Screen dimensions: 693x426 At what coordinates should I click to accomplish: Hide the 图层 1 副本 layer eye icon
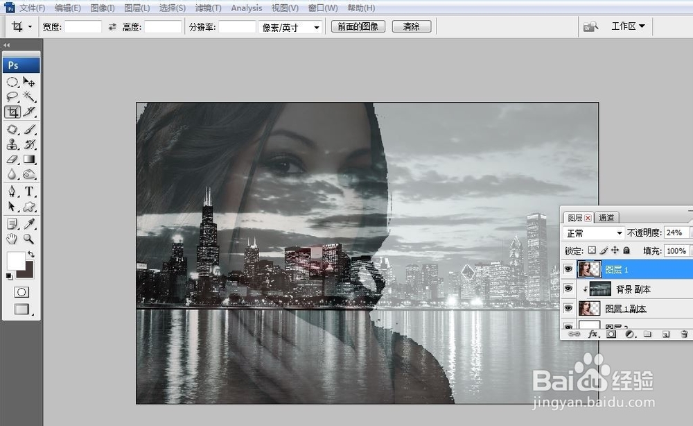[568, 308]
